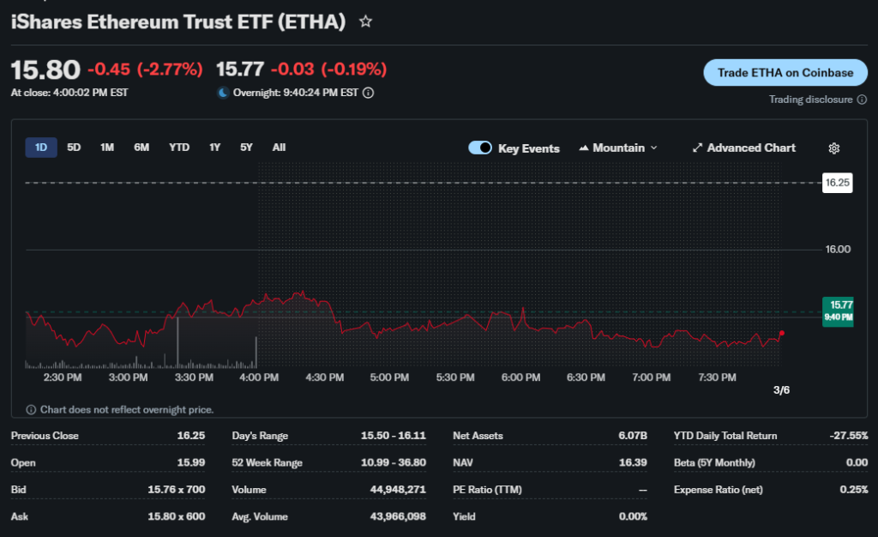Select the 1M chart range
The width and height of the screenshot is (878, 537).
pos(107,148)
